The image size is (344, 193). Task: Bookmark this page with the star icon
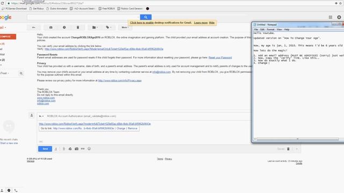(340, 3)
